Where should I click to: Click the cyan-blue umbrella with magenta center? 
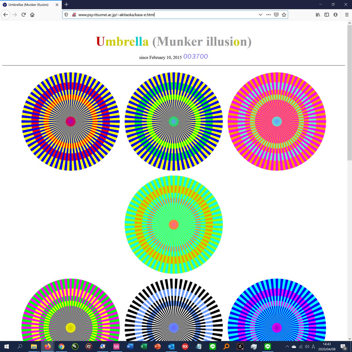277,310
